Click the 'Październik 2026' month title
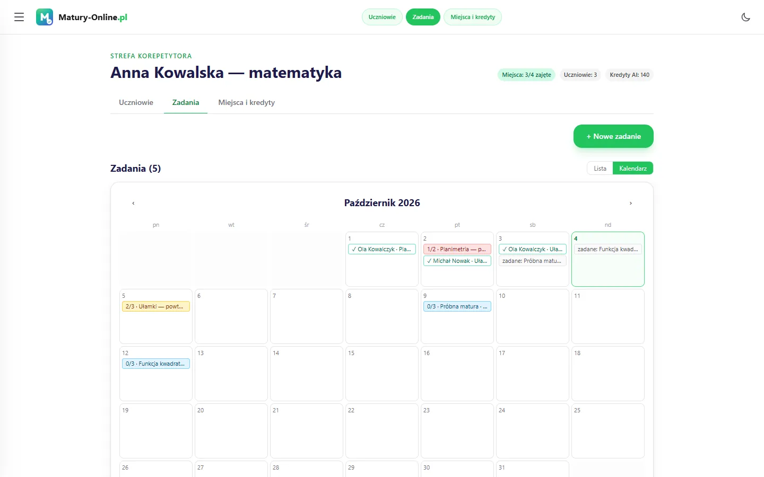This screenshot has height=477, width=764. pos(382,203)
